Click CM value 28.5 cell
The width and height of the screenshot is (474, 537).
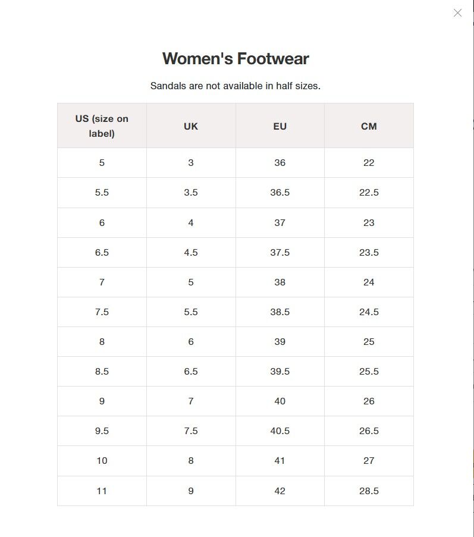(369, 491)
